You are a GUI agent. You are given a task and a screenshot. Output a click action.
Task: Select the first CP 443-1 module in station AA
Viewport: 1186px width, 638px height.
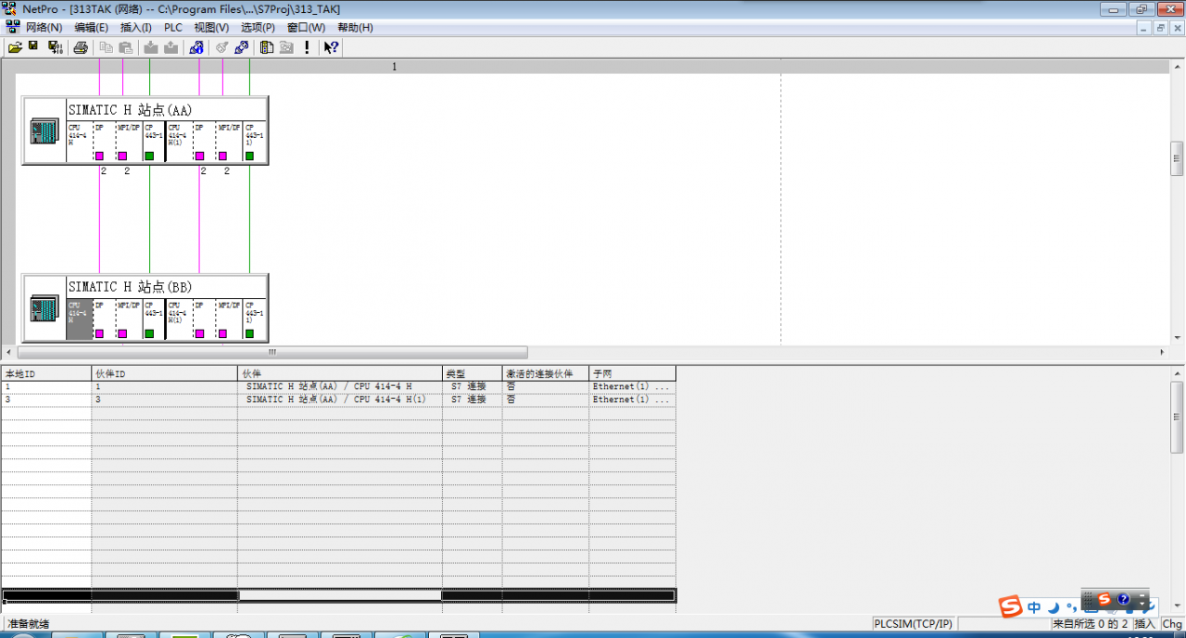153,142
